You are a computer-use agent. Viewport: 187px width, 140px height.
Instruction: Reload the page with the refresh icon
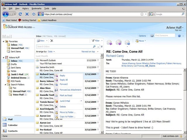pos(20,14)
